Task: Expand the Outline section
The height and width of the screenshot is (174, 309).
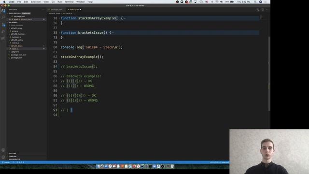Action: pyautogui.click(x=13, y=154)
